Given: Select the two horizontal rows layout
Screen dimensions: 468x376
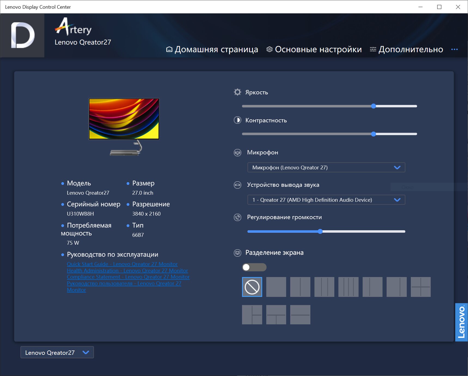Looking at the screenshot, I should [300, 315].
